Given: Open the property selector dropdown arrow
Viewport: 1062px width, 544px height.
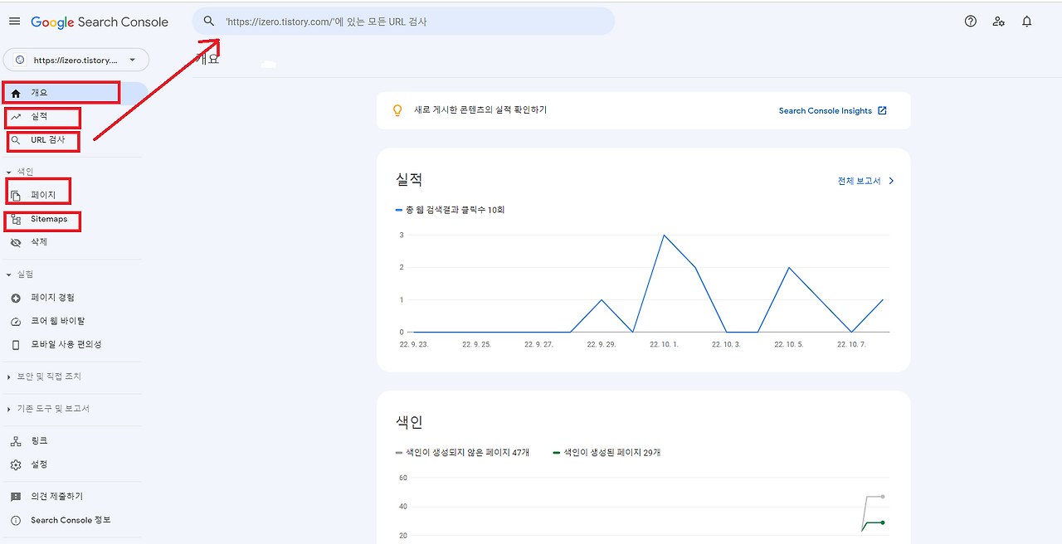Looking at the screenshot, I should point(132,60).
